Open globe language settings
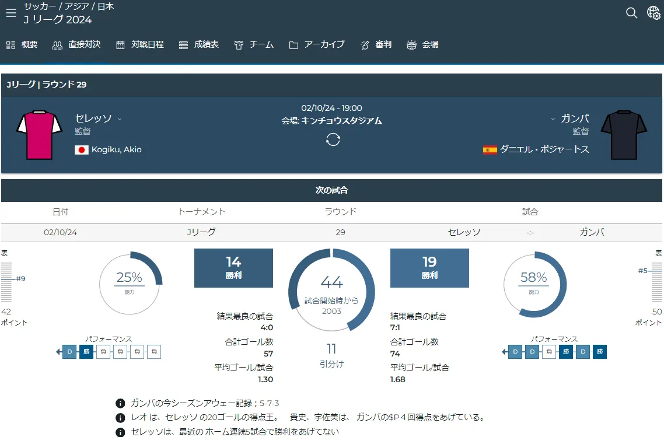The height and width of the screenshot is (444, 664). pyautogui.click(x=653, y=13)
